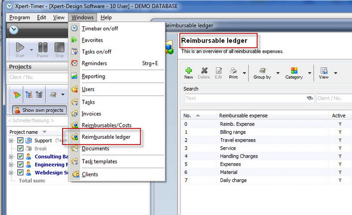Open the View menu
Screen dimensions: 352x215
(59, 17)
